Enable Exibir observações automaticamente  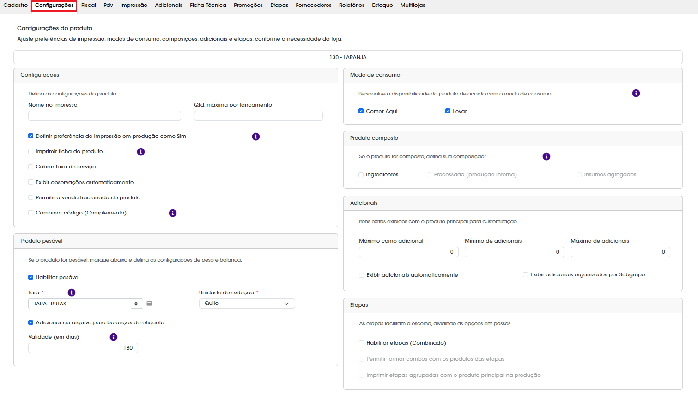31,182
